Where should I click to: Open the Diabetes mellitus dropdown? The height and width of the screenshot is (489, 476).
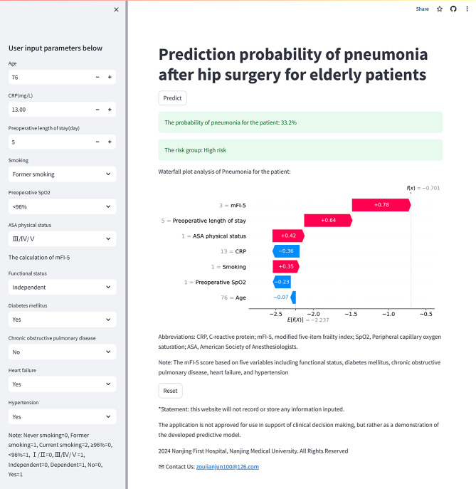click(x=63, y=320)
